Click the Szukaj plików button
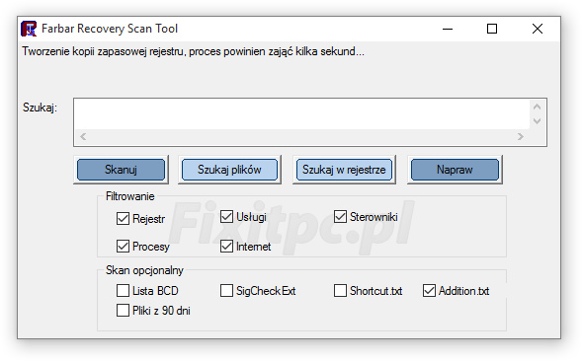The image size is (582, 361). 229,170
